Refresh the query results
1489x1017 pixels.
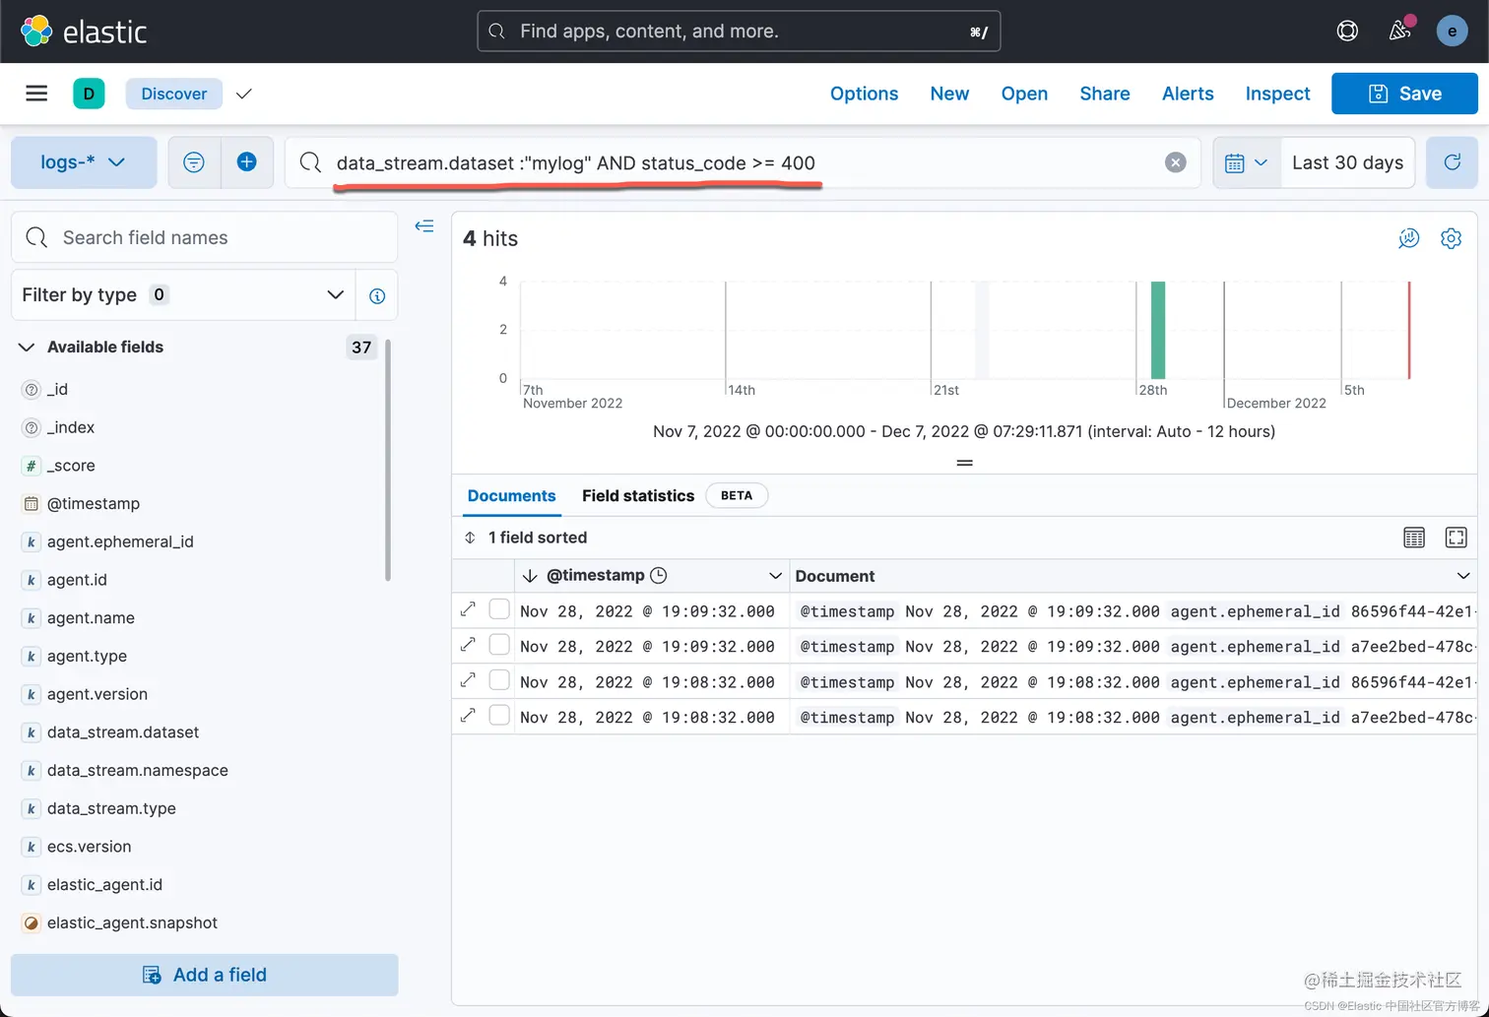(x=1452, y=162)
